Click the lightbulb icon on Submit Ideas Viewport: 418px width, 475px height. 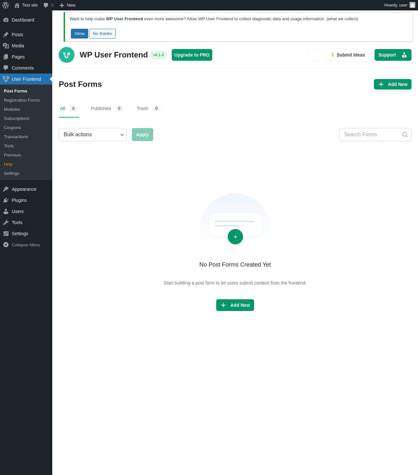click(x=333, y=55)
